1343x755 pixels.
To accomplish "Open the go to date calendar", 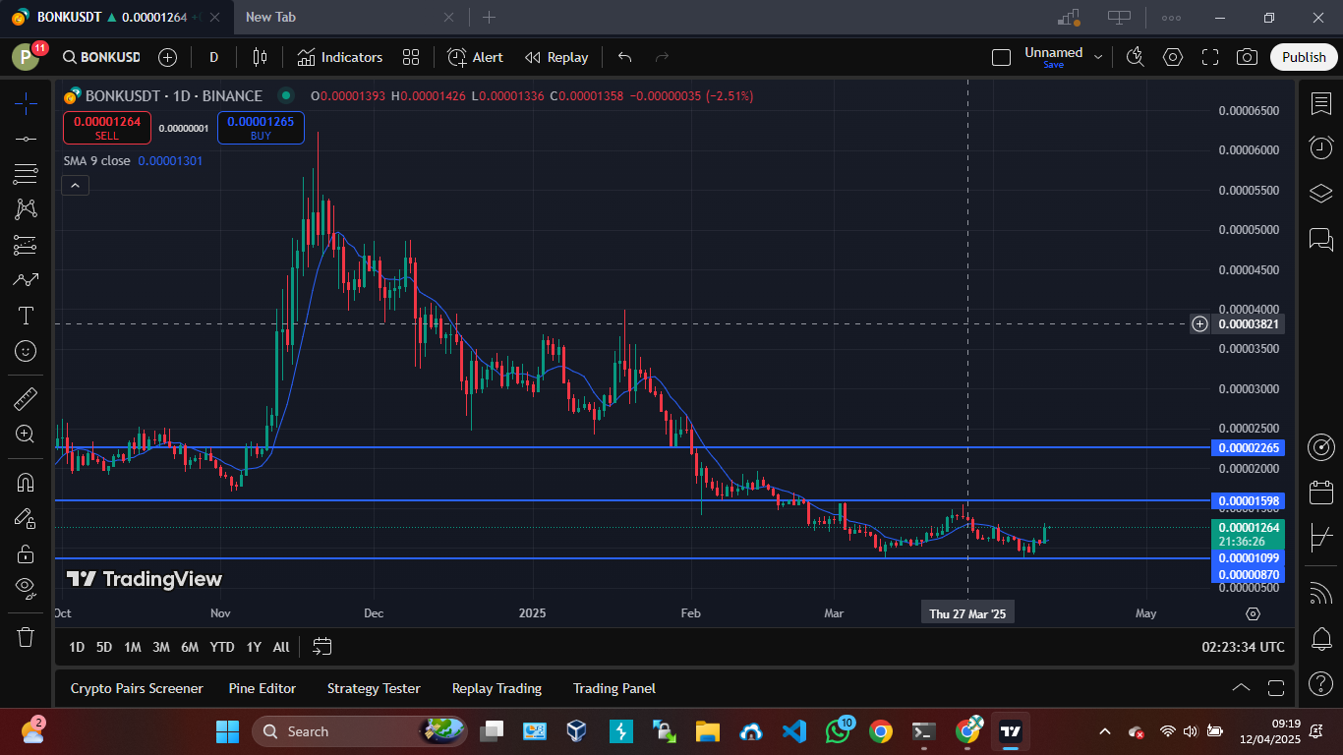I will (321, 647).
